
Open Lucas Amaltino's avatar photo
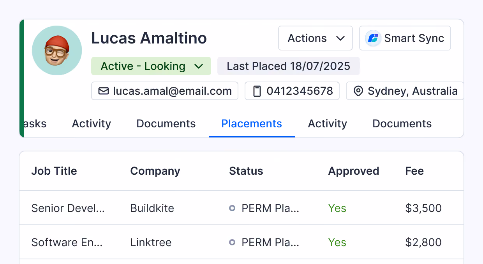pyautogui.click(x=57, y=50)
